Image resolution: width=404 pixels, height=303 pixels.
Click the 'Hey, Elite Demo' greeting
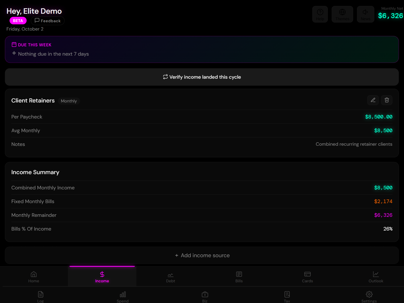(x=34, y=11)
